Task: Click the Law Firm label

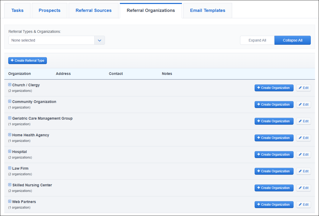Action: click(20, 168)
